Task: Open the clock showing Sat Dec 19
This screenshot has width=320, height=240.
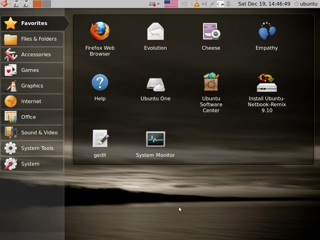Action: [x=264, y=4]
